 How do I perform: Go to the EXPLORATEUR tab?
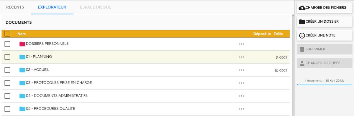(x=52, y=7)
